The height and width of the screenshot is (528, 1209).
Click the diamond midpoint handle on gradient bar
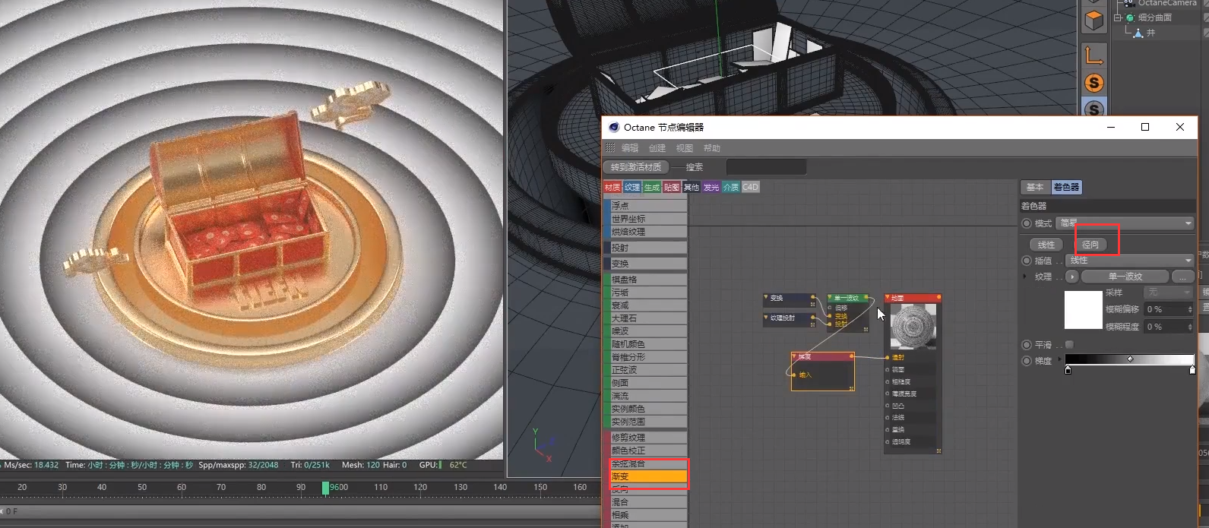[1130, 359]
